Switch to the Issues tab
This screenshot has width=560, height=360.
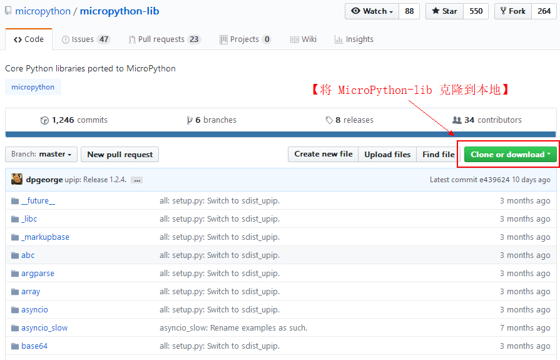click(86, 39)
